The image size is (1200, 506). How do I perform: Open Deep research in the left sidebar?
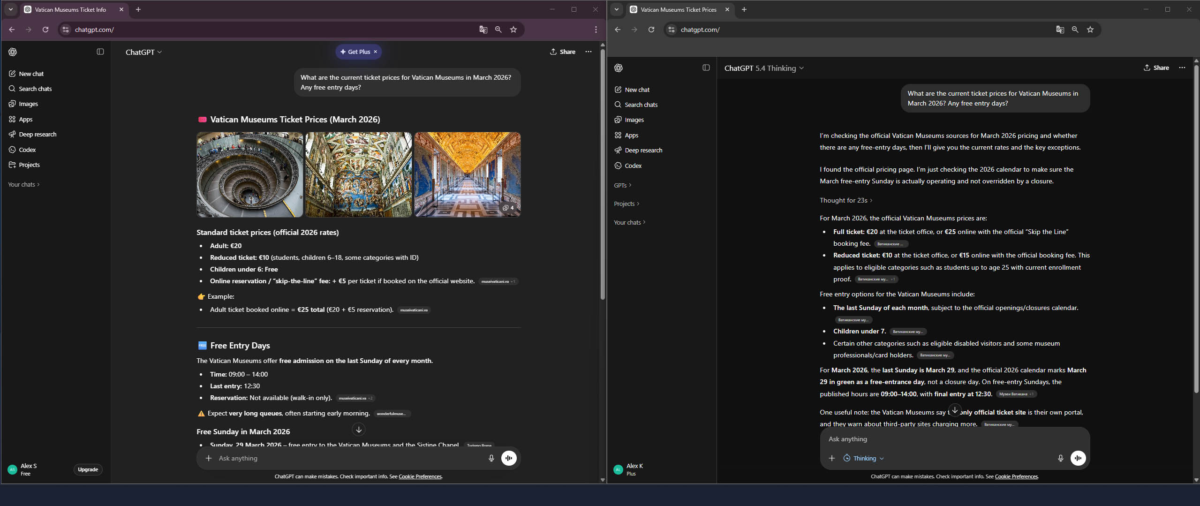point(38,135)
